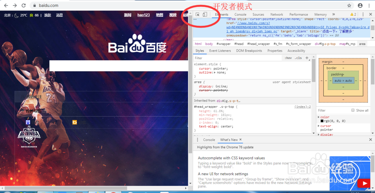
Task: Expand the computed cursor property
Action: (318, 126)
